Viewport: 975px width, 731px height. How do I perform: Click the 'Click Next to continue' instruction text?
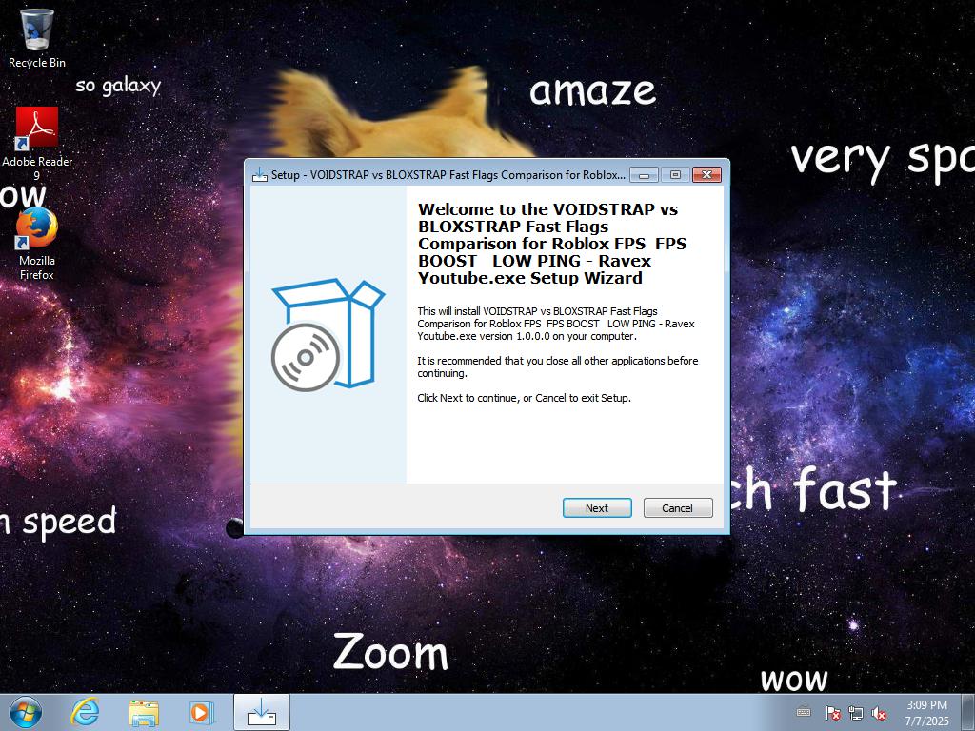525,398
